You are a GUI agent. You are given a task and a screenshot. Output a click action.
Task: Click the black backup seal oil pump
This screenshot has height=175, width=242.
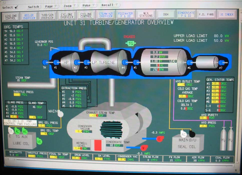click(192, 134)
